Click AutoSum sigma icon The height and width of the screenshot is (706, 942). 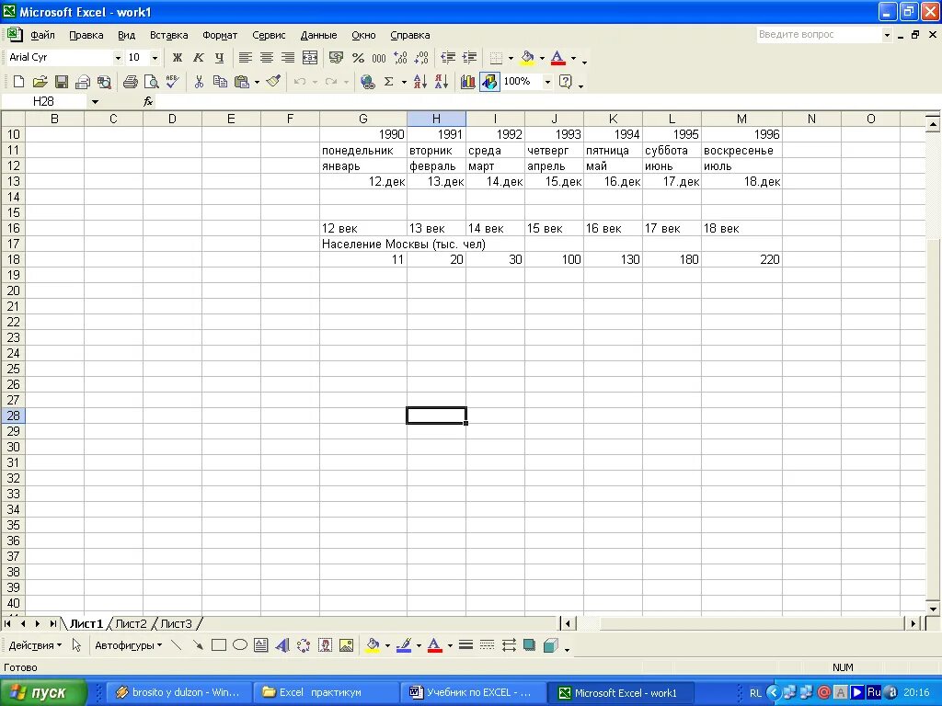coord(389,82)
